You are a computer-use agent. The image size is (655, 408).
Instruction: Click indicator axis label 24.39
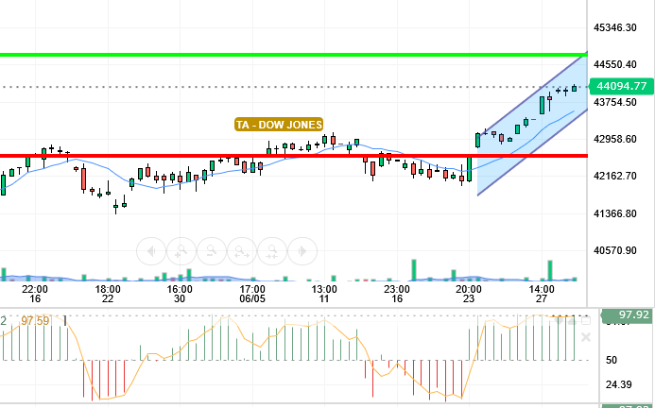pos(618,384)
